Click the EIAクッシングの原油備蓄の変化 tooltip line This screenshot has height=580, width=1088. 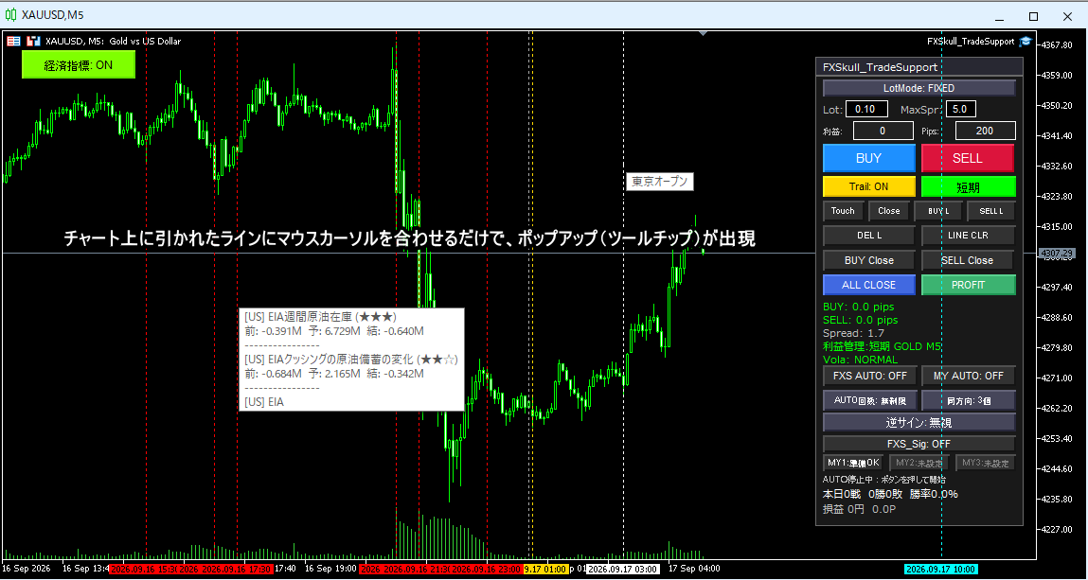tap(352, 360)
